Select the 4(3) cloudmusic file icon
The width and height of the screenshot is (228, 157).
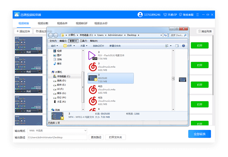[x=93, y=101]
